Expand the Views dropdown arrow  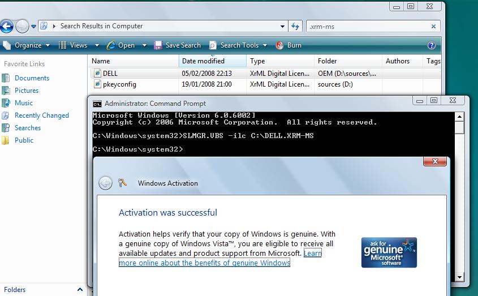point(97,45)
